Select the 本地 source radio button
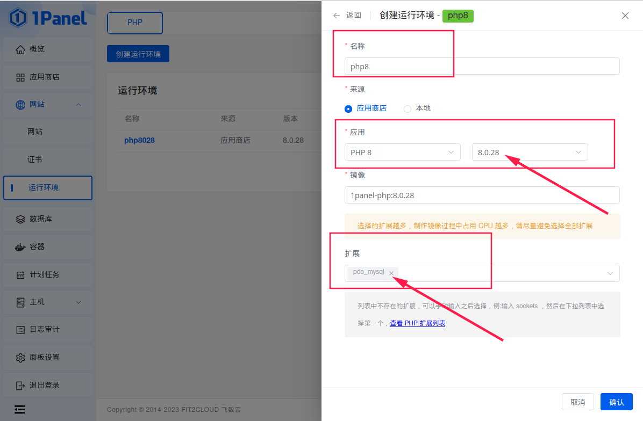The width and height of the screenshot is (643, 421). [x=407, y=108]
